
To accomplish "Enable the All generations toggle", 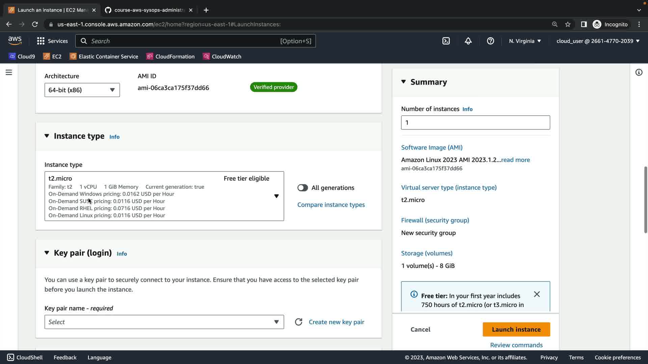I will click(x=302, y=188).
